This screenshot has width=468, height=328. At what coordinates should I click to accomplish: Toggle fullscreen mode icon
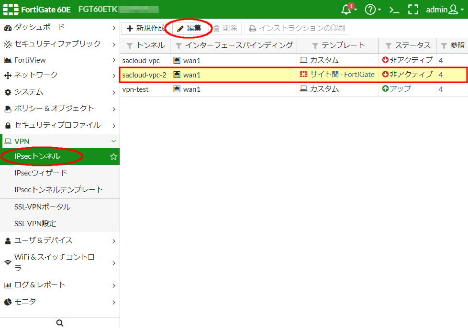pos(413,10)
